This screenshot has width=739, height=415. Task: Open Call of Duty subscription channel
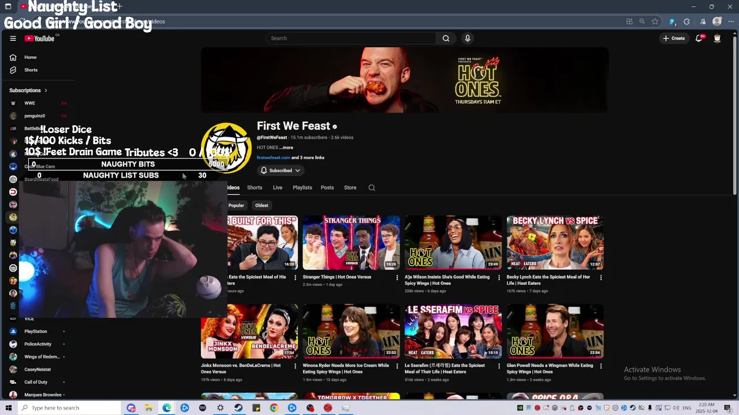tap(37, 382)
